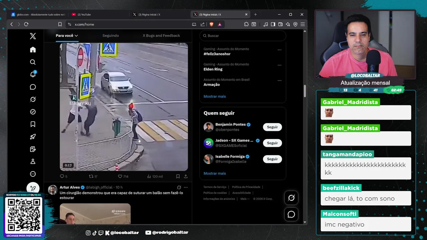Open rocket icon in X sidebar
This screenshot has height=240, width=427.
(33, 137)
